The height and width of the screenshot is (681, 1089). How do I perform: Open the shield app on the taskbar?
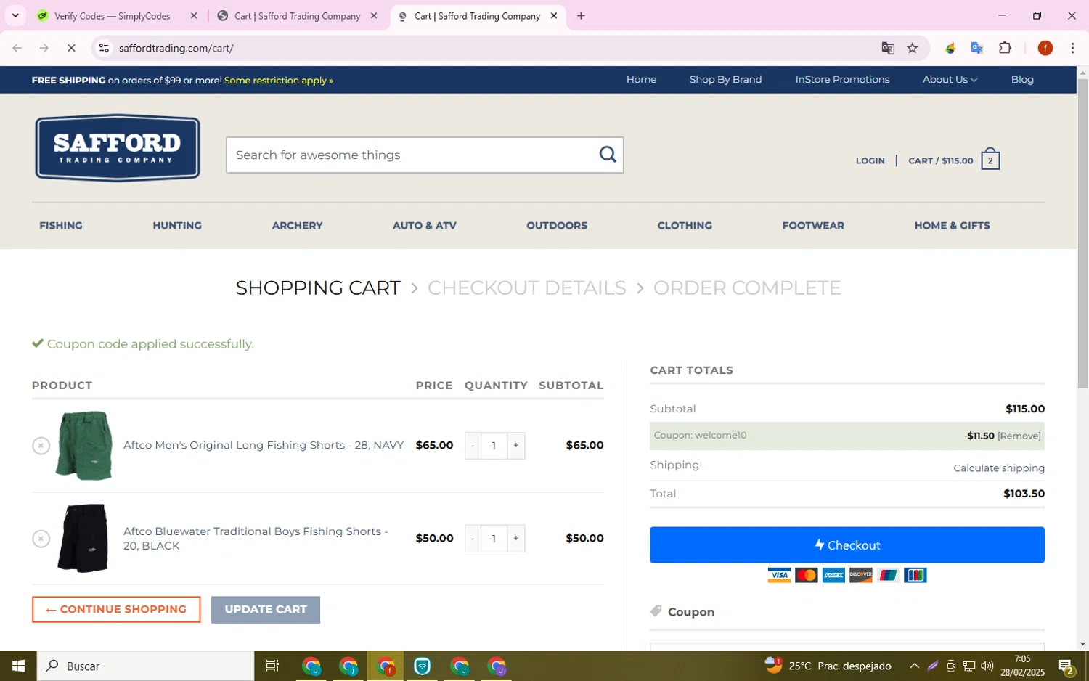pos(423,666)
